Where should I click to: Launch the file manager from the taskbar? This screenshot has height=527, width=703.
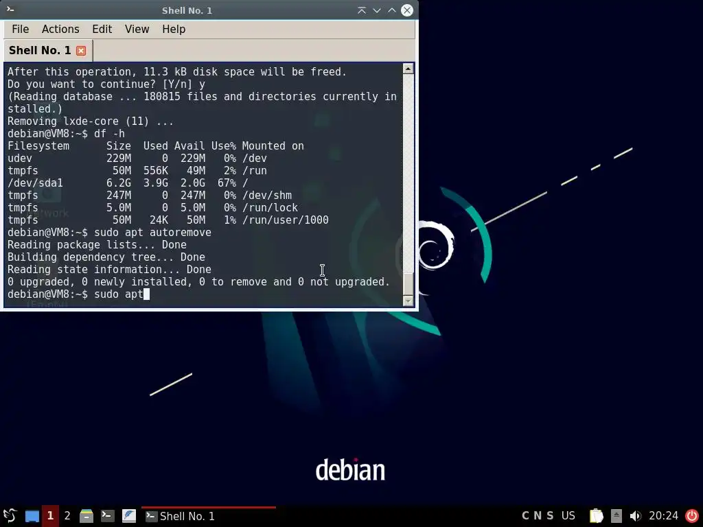[86, 516]
